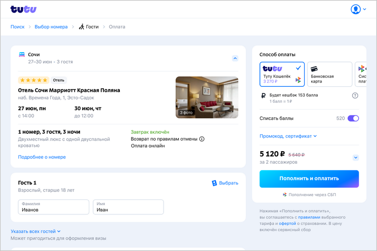This screenshot has height=251, width=377.
Task: Click the 5 120 ₽ total price
Action: click(272, 154)
